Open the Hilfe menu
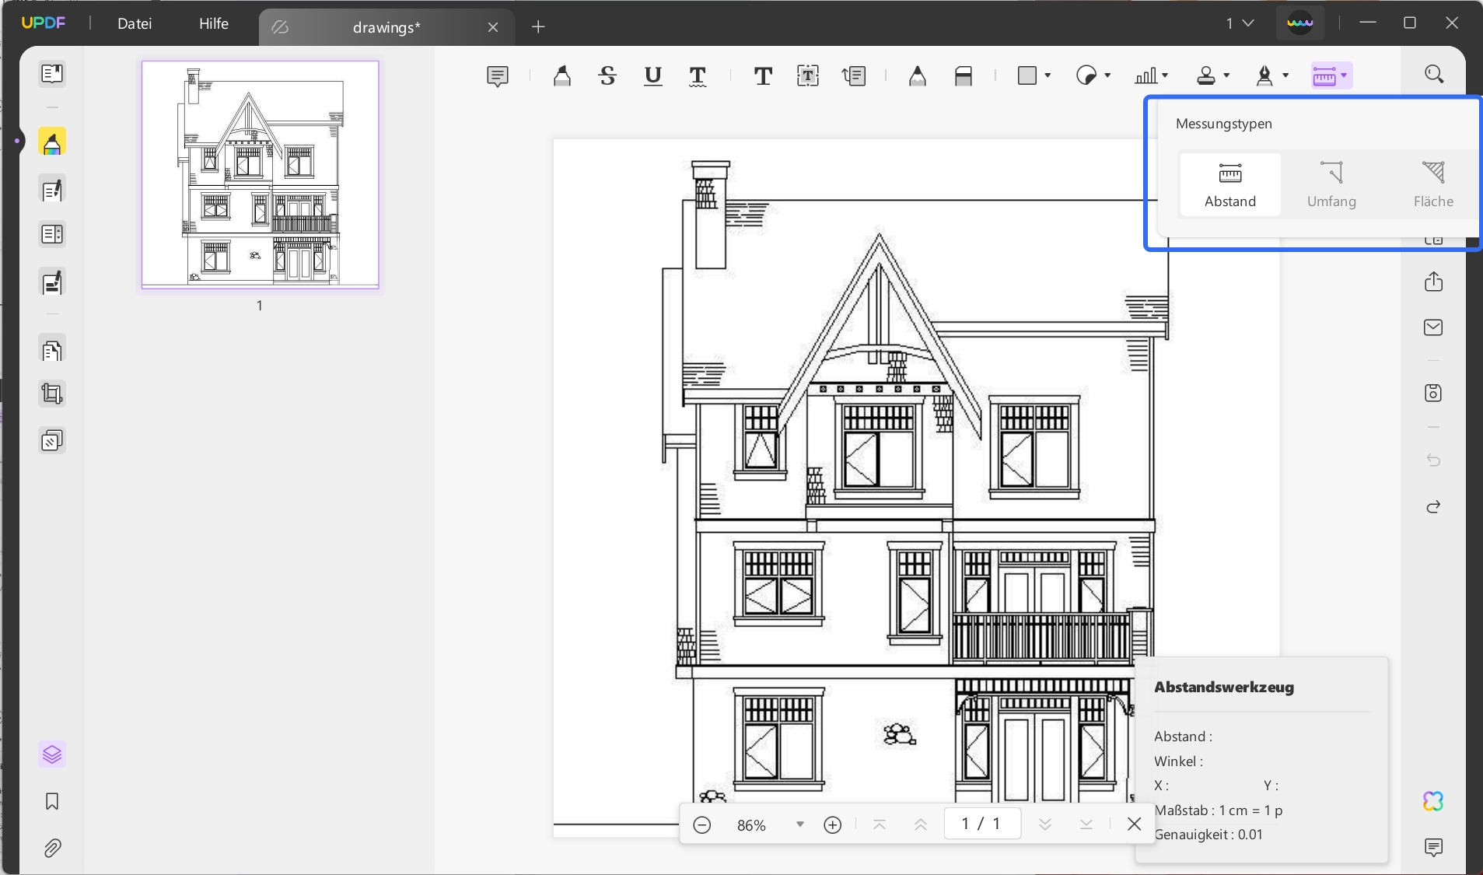 (214, 23)
